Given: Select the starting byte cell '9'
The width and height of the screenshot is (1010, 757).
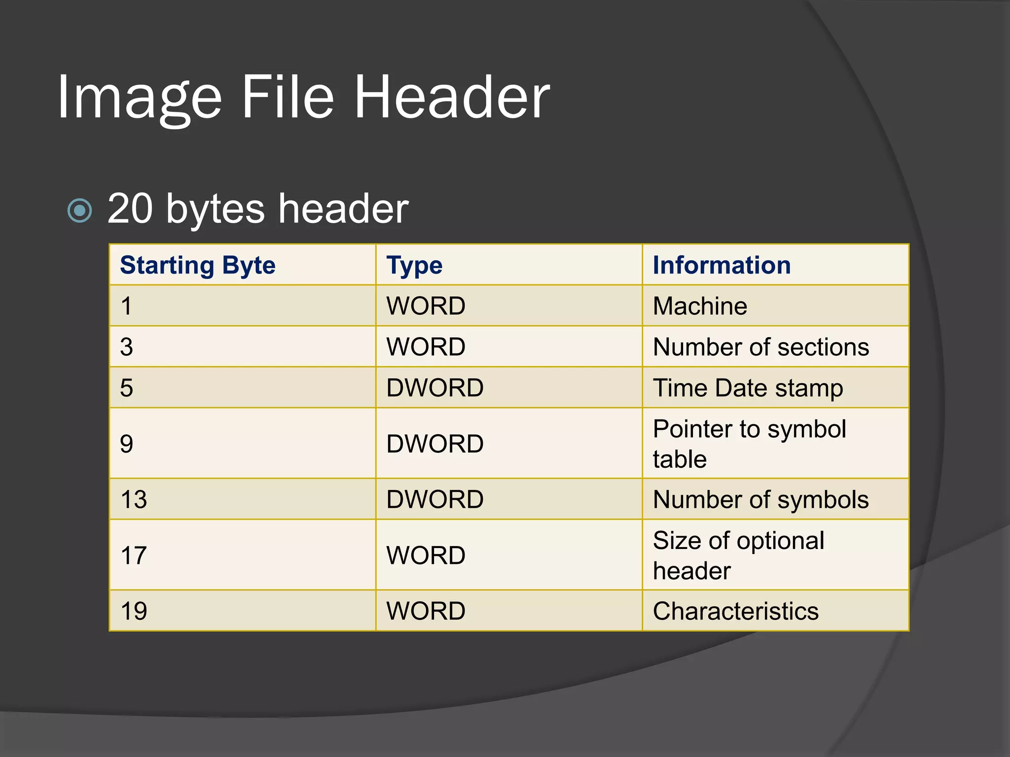Looking at the screenshot, I should click(243, 443).
